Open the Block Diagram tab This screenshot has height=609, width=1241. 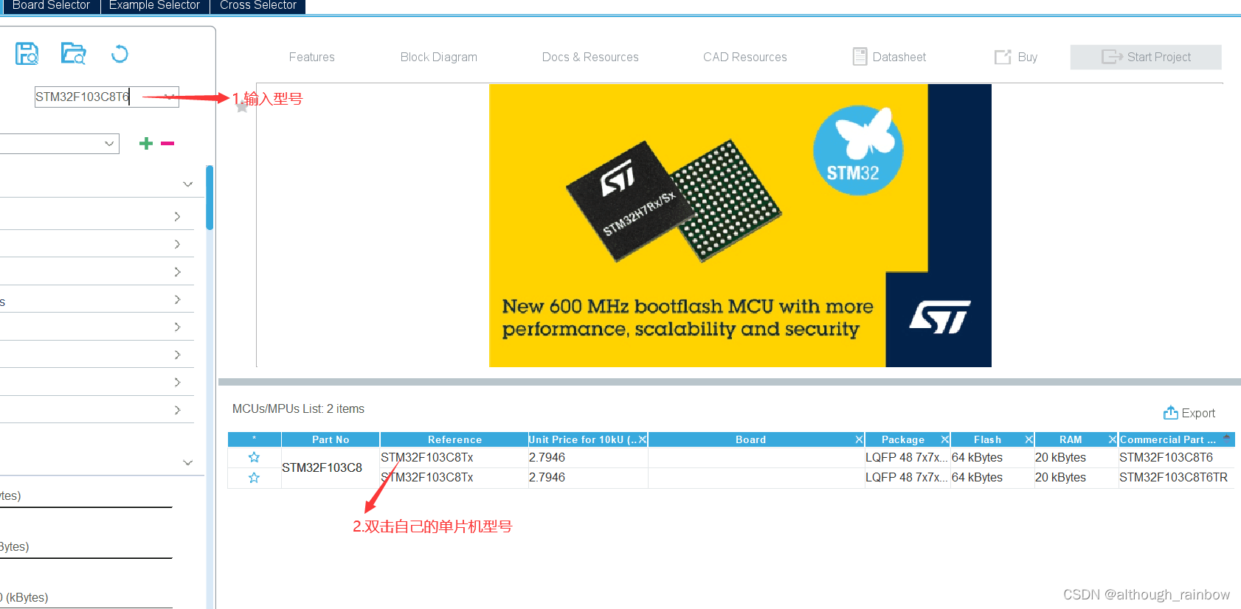pyautogui.click(x=439, y=57)
